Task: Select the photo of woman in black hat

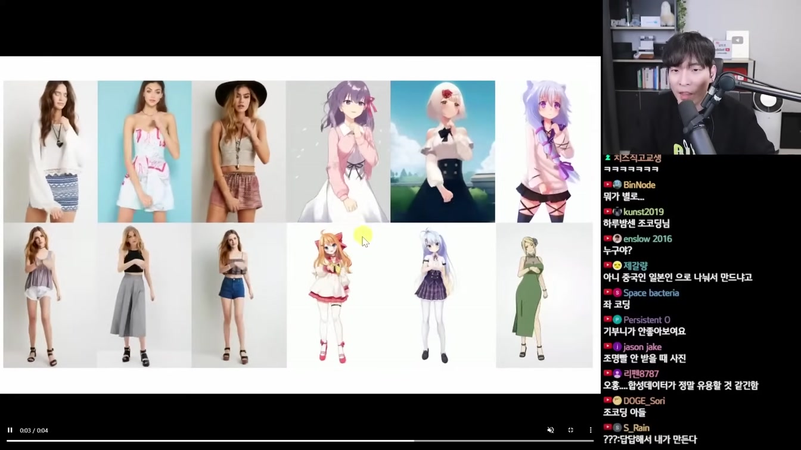Action: click(x=239, y=151)
